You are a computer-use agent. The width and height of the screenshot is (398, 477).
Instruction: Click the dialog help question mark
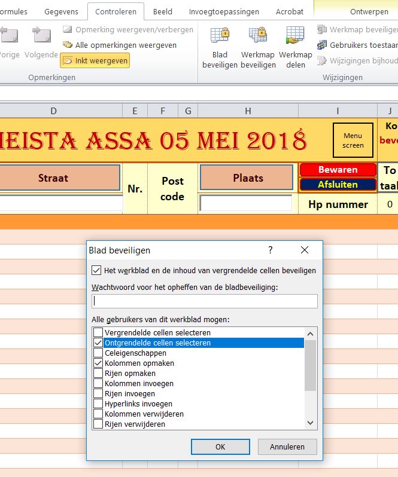[270, 250]
